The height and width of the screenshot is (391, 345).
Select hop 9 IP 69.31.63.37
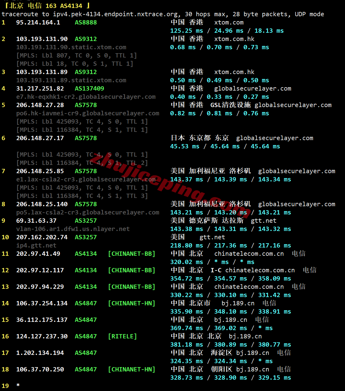click(36, 221)
